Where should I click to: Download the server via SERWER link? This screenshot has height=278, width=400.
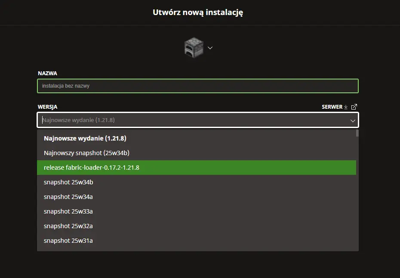click(x=335, y=107)
